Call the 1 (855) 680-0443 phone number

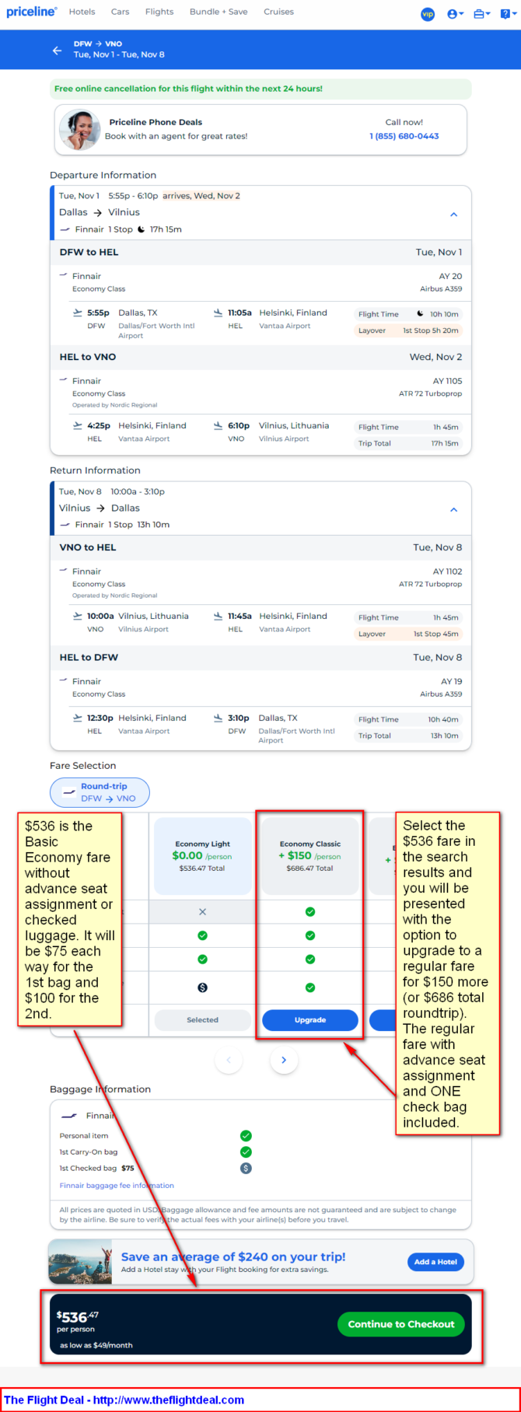[x=404, y=136]
